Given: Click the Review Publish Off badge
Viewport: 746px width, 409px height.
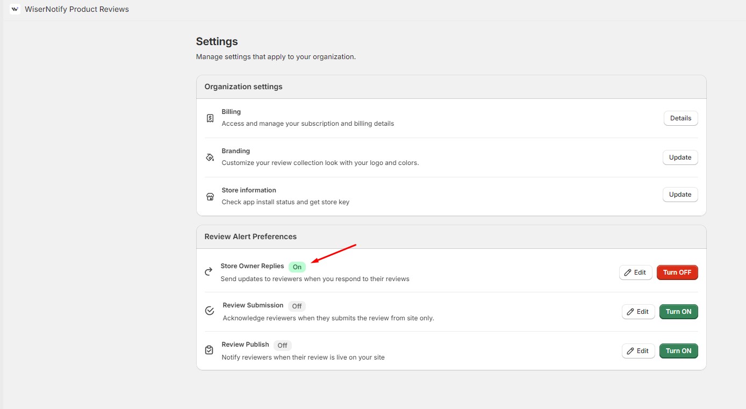Looking at the screenshot, I should pos(282,346).
